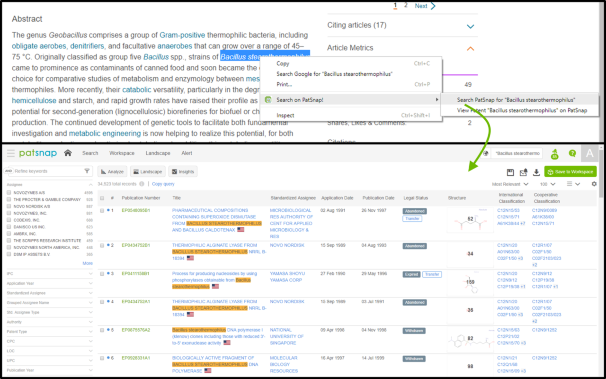The height and width of the screenshot is (379, 606).
Task: Click Next pagination link
Action: tap(425, 6)
